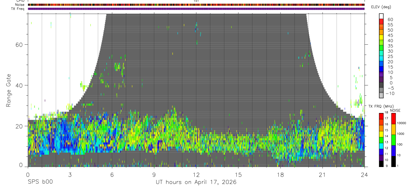Click the black bottom segment of TX FRQ colorbar
The width and height of the screenshot is (410, 189).
(x=381, y=164)
